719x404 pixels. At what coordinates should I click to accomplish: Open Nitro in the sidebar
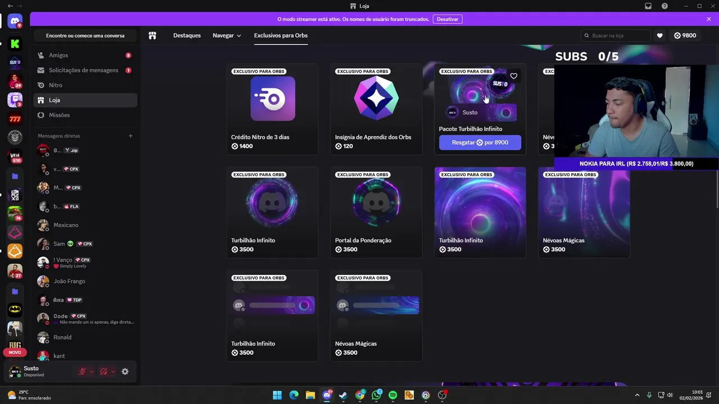(85, 85)
